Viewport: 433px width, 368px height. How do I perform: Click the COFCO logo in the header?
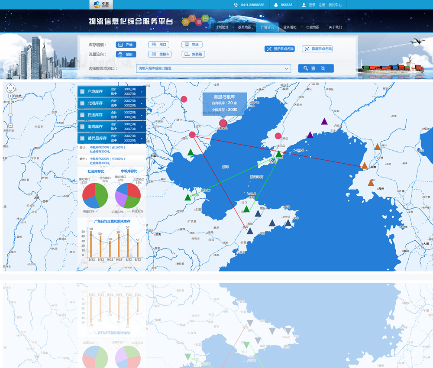(101, 5)
